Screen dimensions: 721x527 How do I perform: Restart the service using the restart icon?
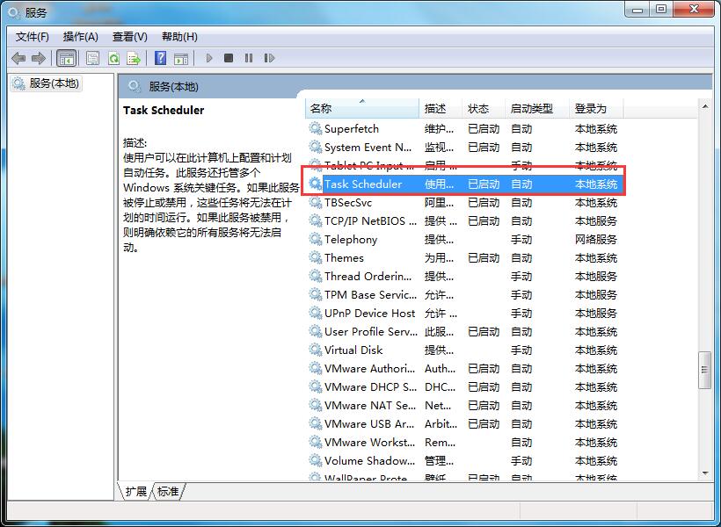[269, 58]
